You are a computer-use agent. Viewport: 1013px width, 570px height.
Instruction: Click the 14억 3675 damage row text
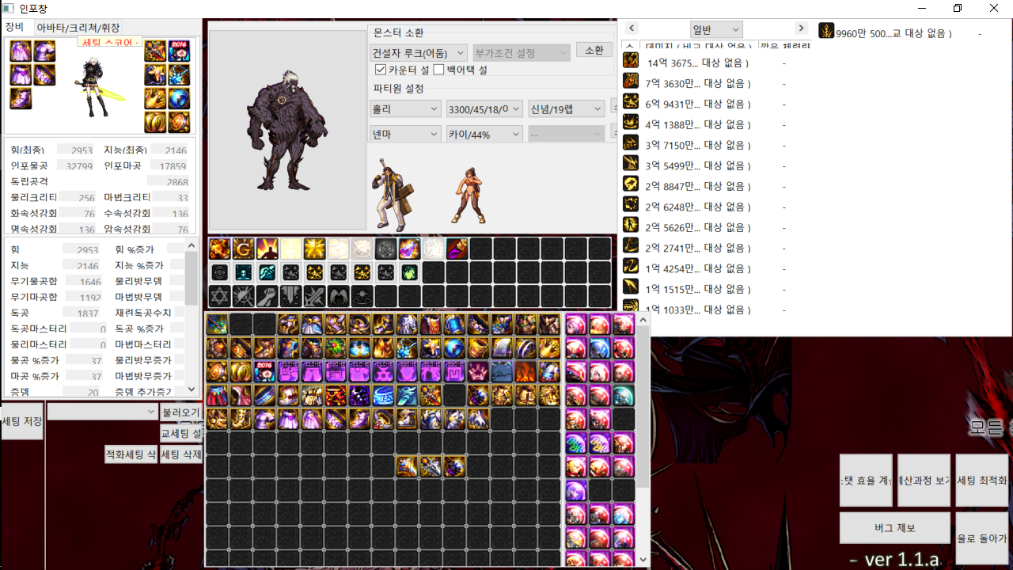tap(698, 63)
